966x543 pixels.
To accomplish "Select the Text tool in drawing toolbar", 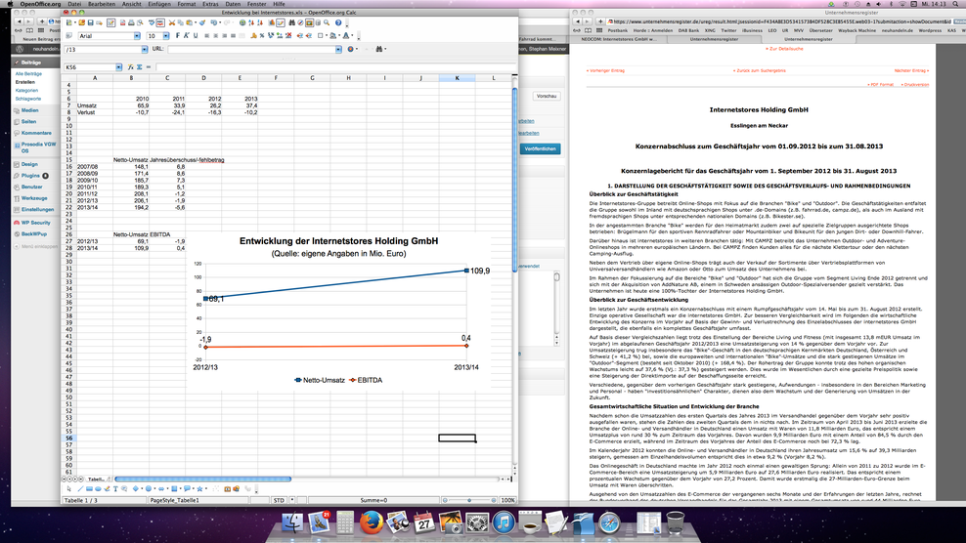I will point(115,489).
